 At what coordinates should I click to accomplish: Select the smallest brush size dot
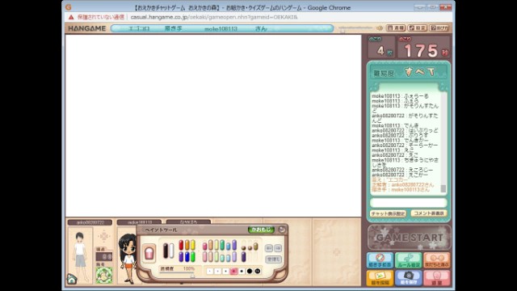pos(210,272)
